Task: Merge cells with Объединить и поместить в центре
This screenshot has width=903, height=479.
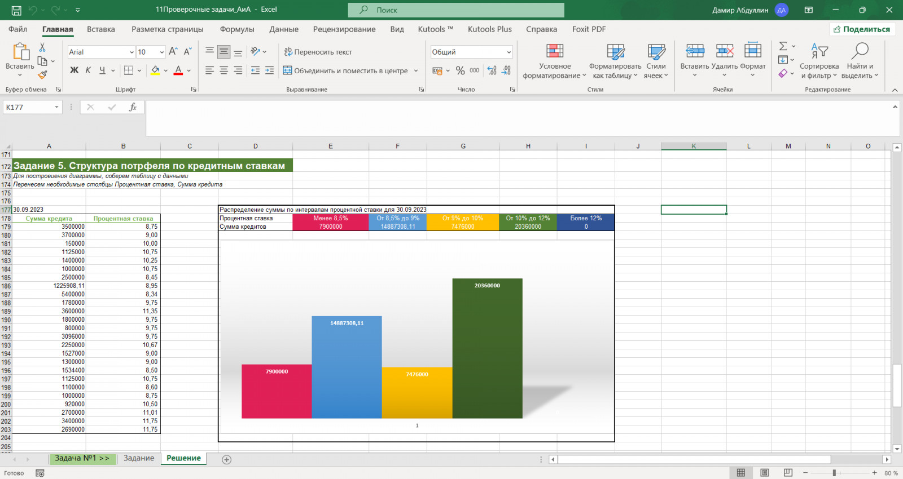Action: (345, 71)
